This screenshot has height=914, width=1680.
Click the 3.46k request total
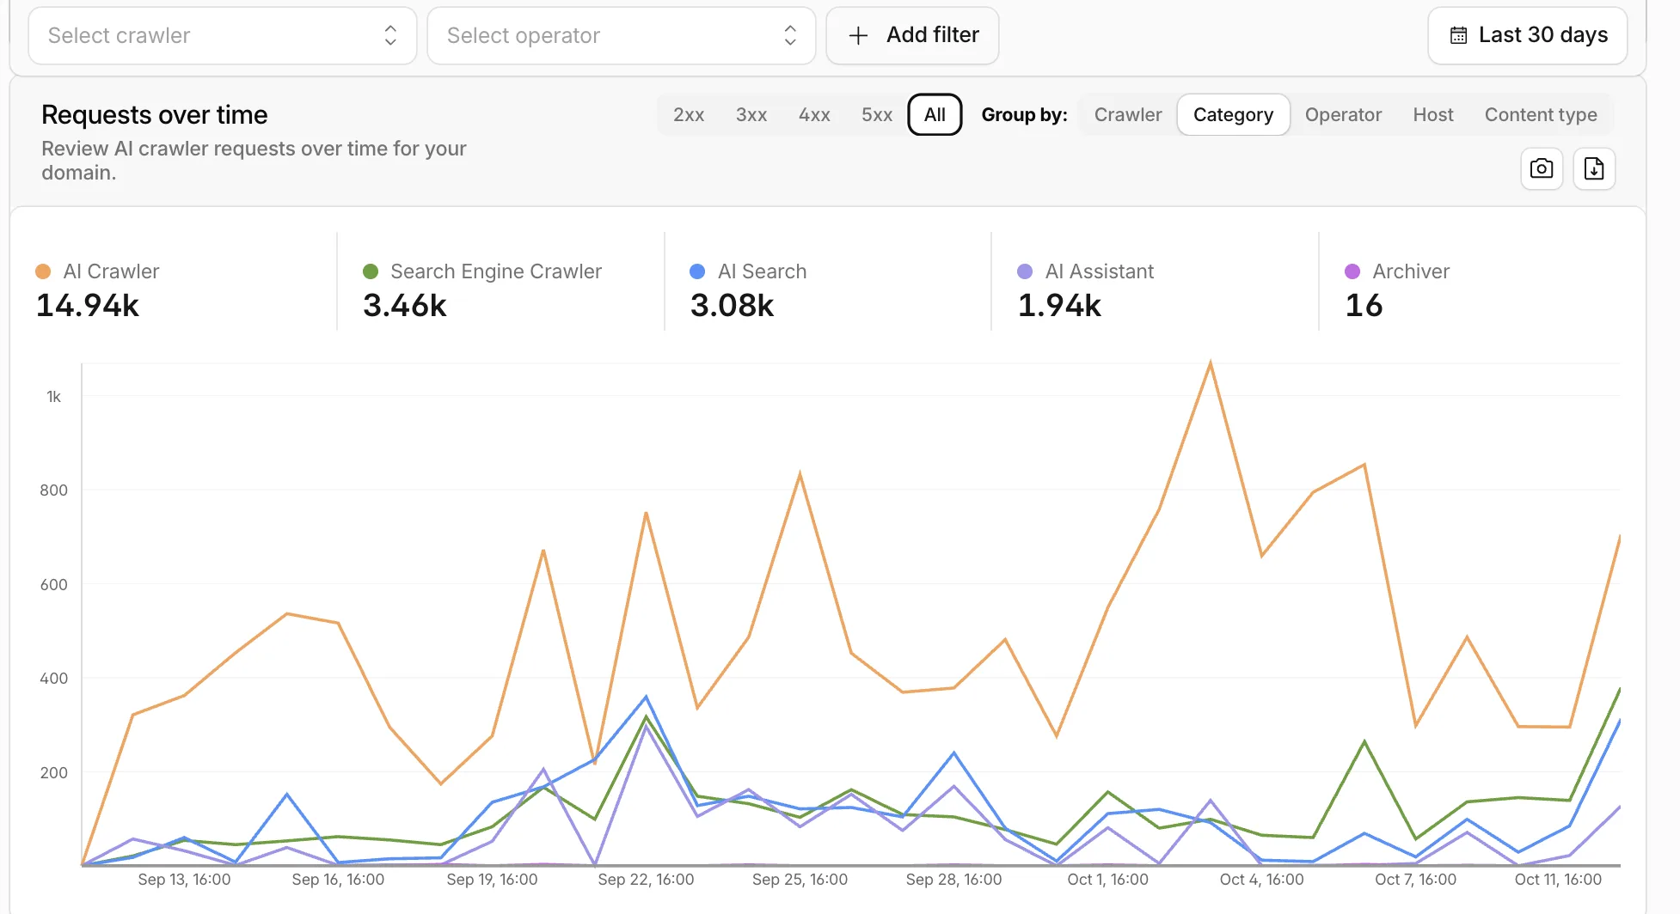405,306
